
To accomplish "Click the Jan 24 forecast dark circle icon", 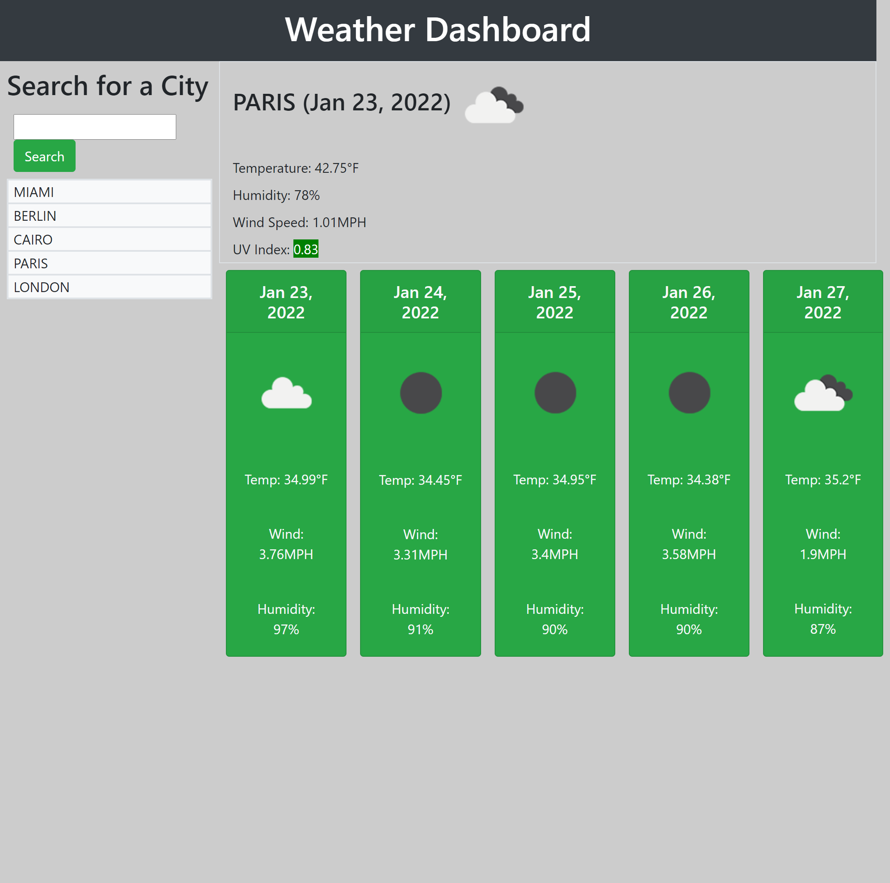I will [x=420, y=393].
